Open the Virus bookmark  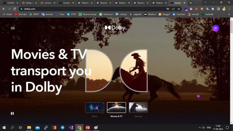point(60,14)
